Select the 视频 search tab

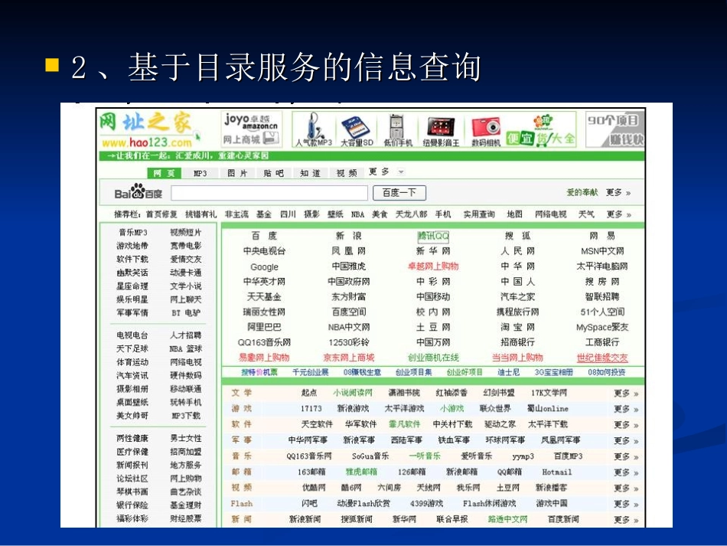pos(347,173)
